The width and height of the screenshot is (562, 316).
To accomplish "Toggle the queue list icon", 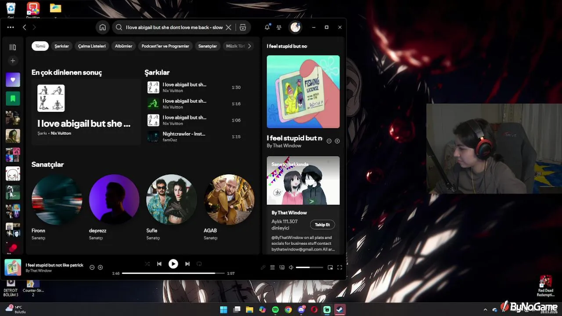I will click(272, 267).
